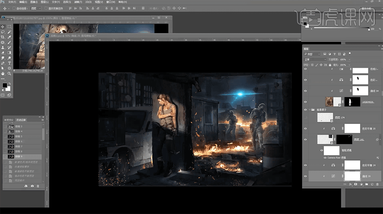Select the Horizontal Type tool
The image size is (383, 214).
pyautogui.click(x=9, y=63)
